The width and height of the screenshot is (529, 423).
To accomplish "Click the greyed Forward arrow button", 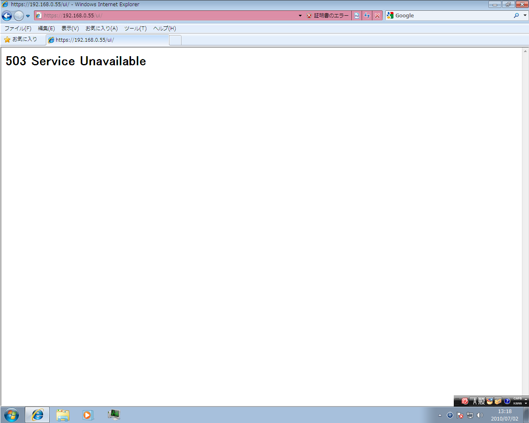I will pos(19,16).
